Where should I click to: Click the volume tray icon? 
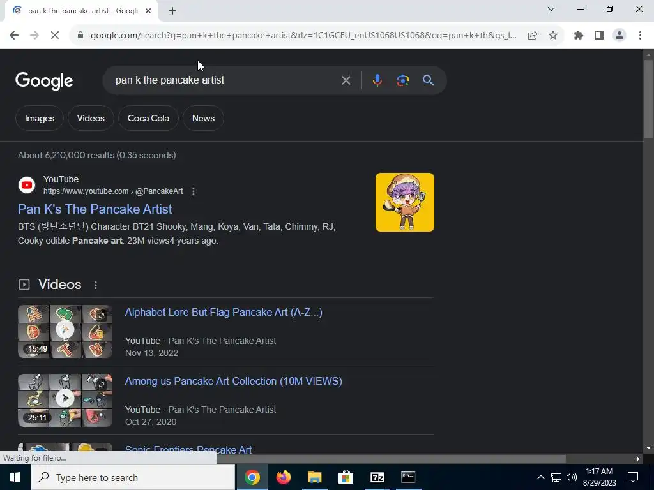tap(572, 477)
